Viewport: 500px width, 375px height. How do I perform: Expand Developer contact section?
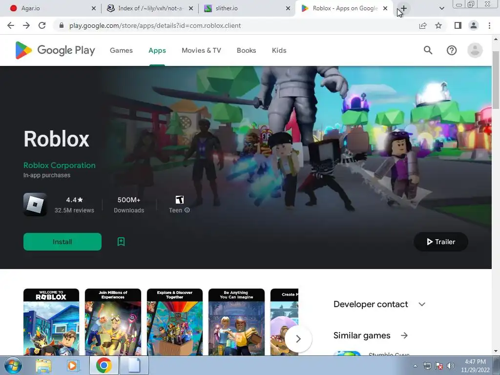coord(421,304)
